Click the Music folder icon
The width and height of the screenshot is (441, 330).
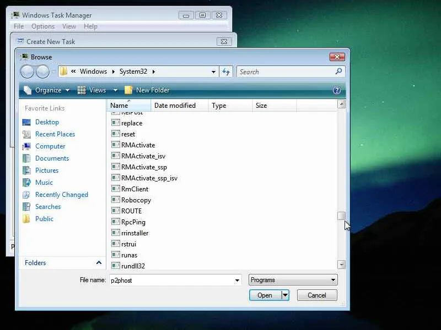26,183
